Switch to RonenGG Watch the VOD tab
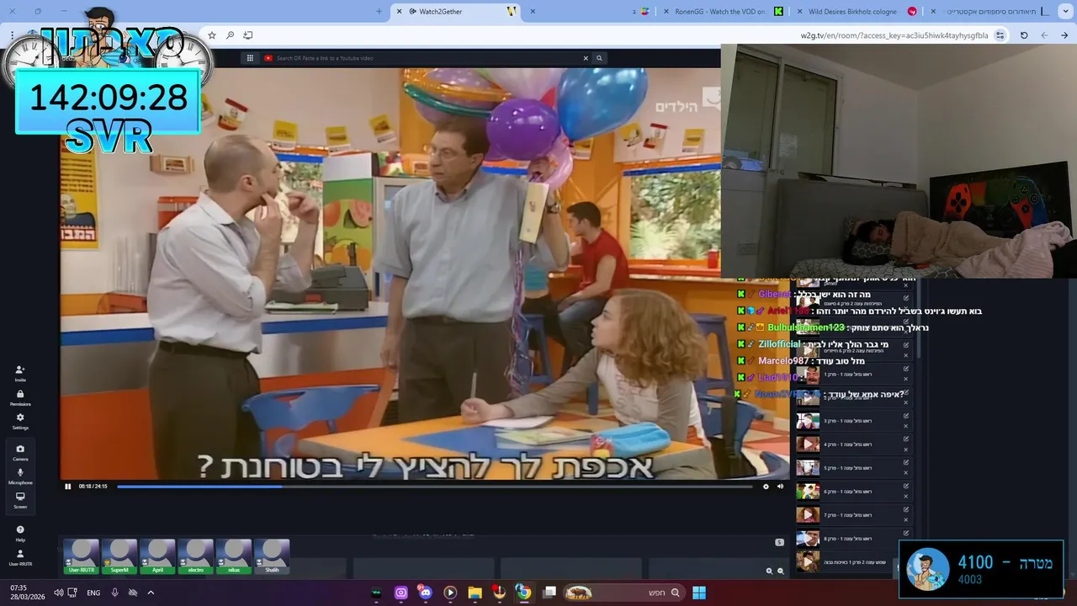This screenshot has height=606, width=1077. (724, 11)
